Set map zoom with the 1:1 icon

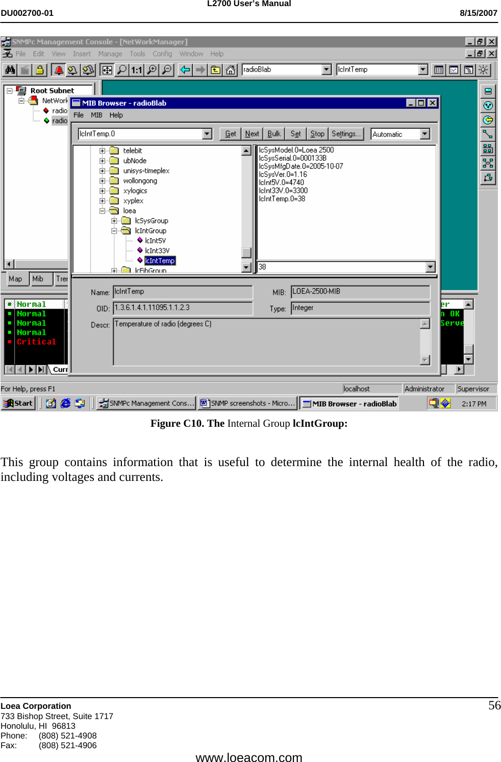136,70
